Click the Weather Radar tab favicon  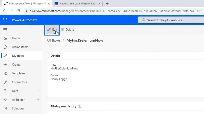[56, 4]
